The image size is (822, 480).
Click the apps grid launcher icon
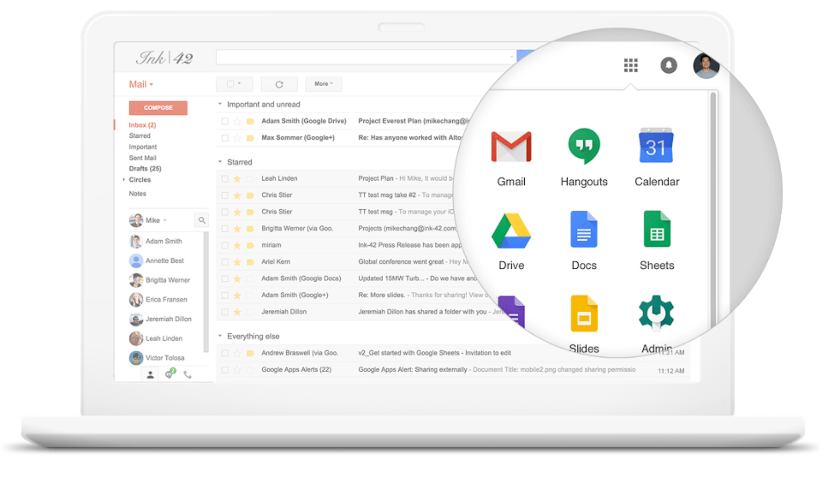pos(631,65)
